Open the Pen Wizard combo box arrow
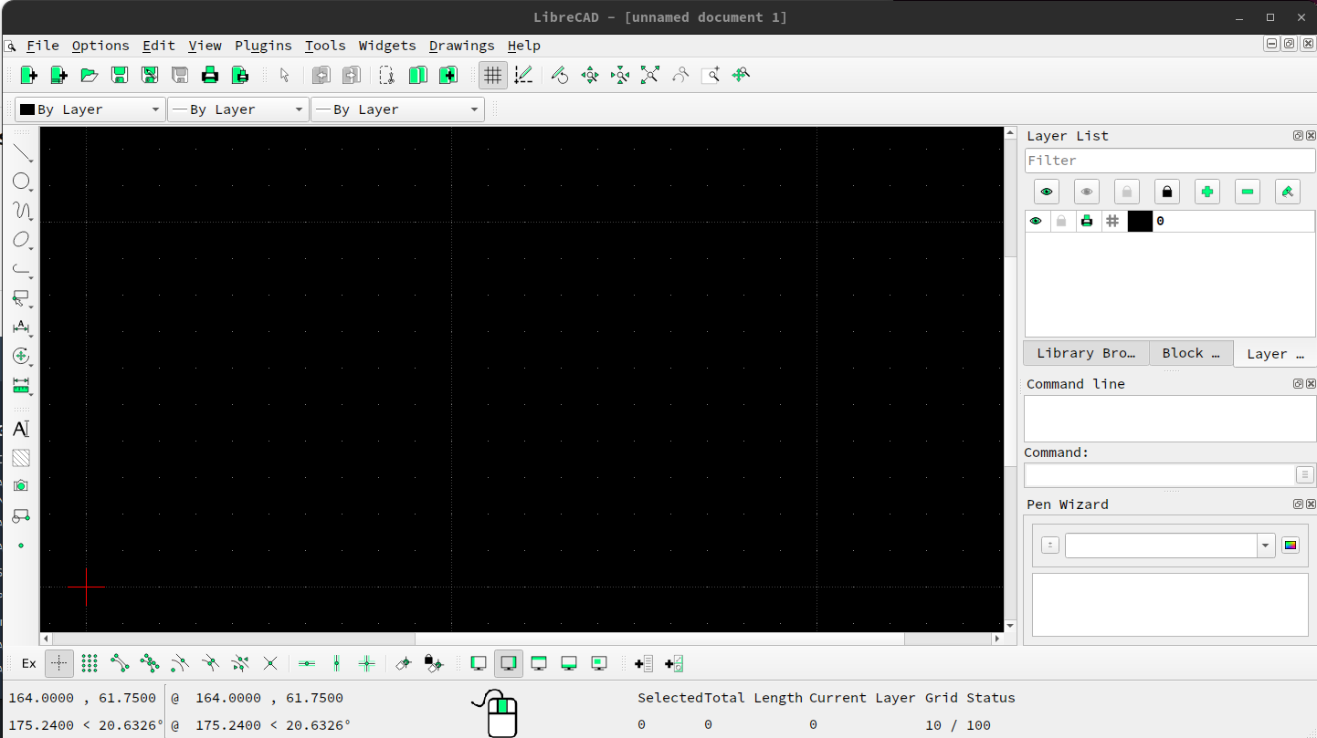Screen dimensions: 1317x738 [x=1266, y=546]
